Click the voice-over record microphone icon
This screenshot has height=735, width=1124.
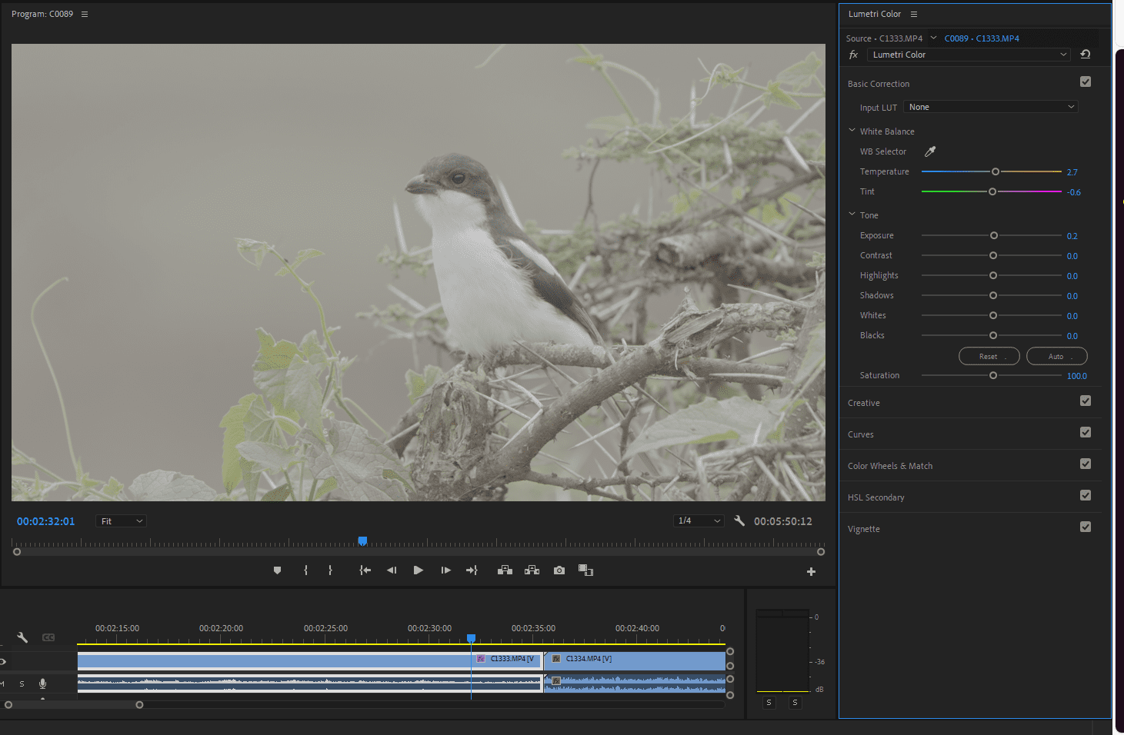(43, 683)
